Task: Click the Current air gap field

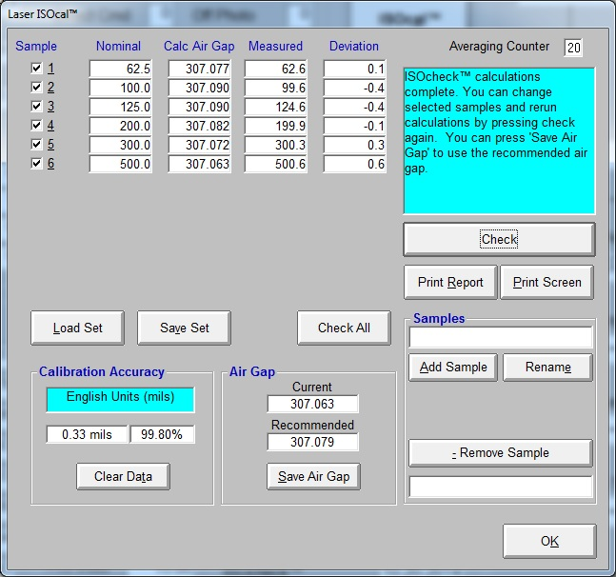Action: point(312,404)
